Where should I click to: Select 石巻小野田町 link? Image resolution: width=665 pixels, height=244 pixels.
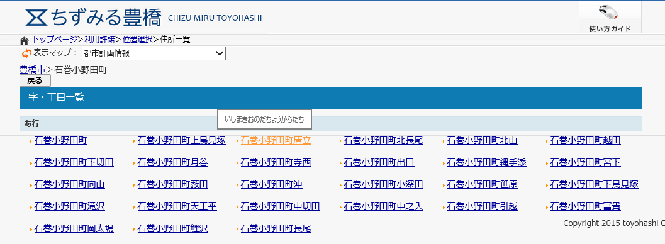[60, 140]
